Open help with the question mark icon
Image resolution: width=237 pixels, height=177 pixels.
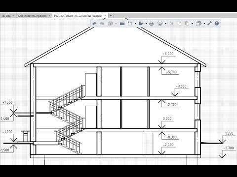coord(217,24)
